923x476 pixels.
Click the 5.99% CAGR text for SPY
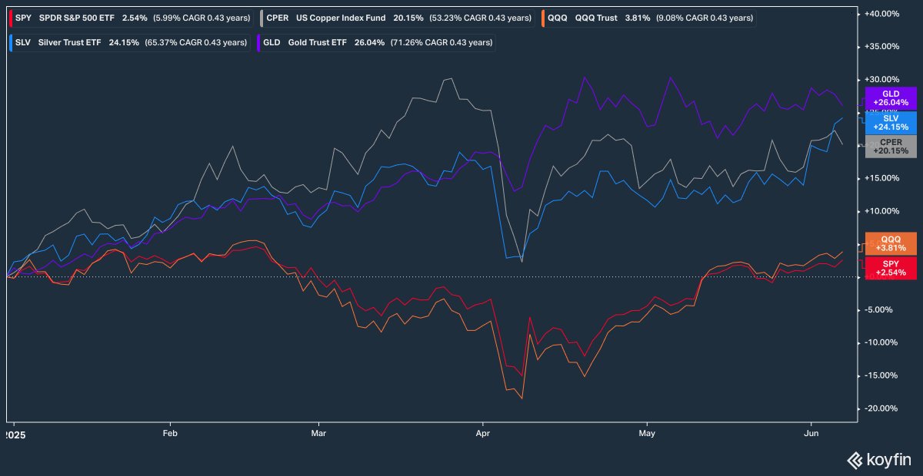(201, 18)
